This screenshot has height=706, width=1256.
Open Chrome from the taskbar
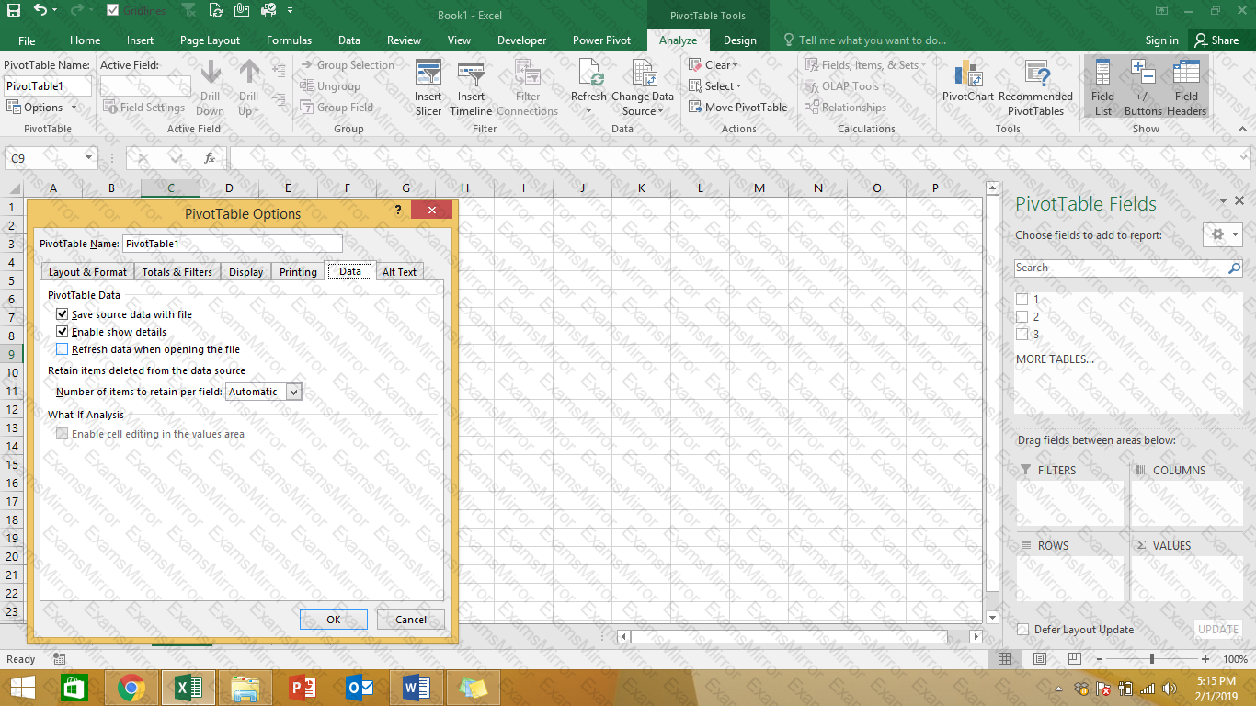tap(131, 688)
